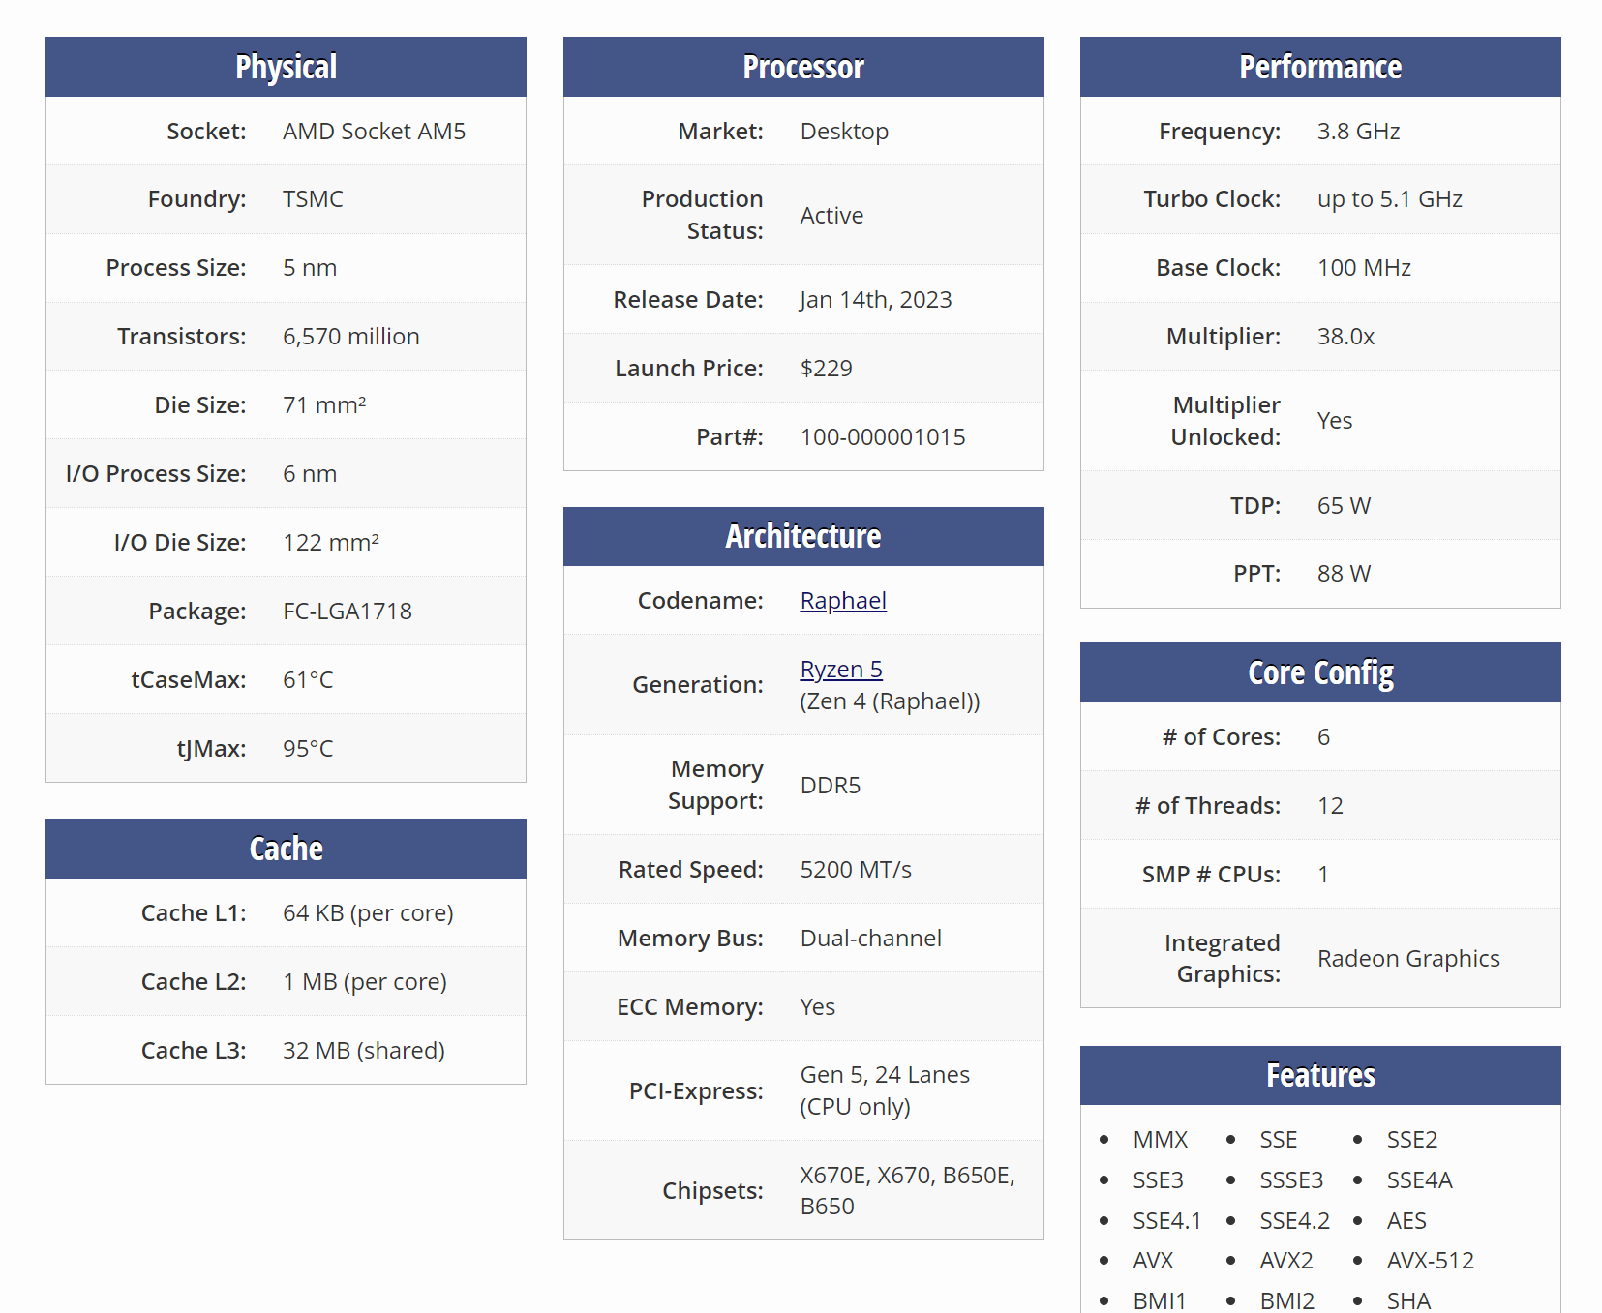The width and height of the screenshot is (1602, 1313).
Task: Select the Yes value for ECC Memory
Action: click(818, 1007)
